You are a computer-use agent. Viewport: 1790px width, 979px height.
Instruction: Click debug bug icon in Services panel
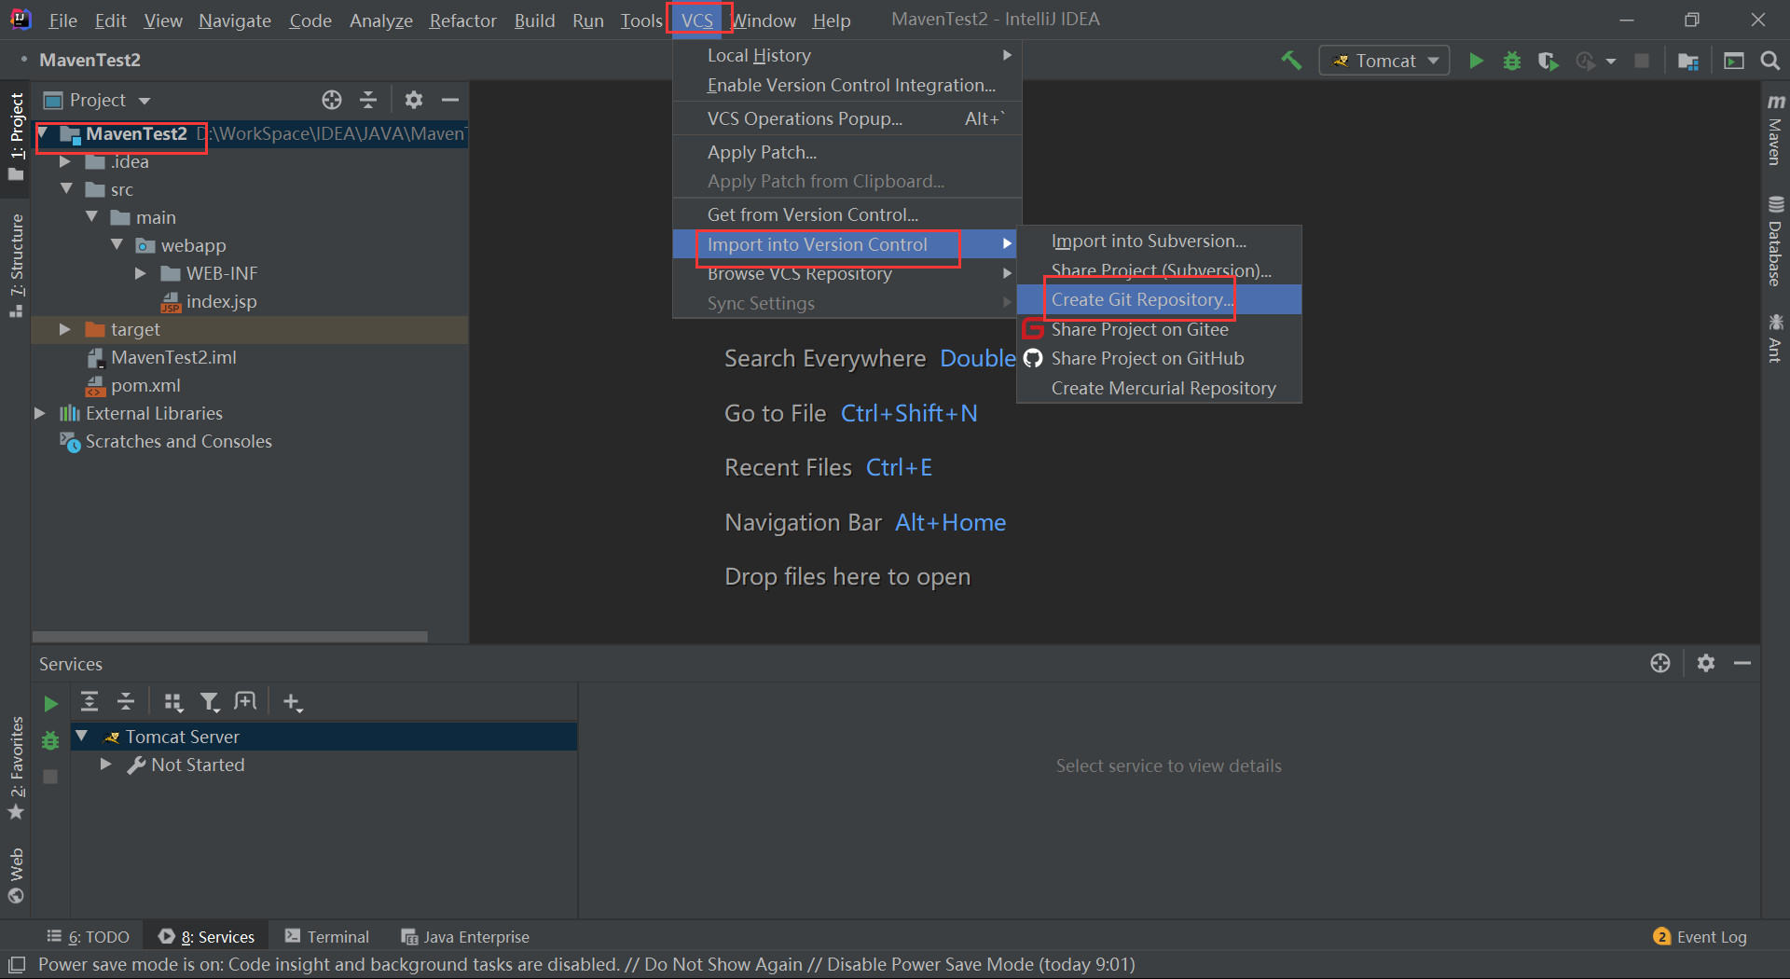[50, 740]
